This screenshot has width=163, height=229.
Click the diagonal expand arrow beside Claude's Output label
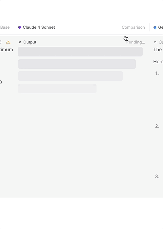click(20, 42)
